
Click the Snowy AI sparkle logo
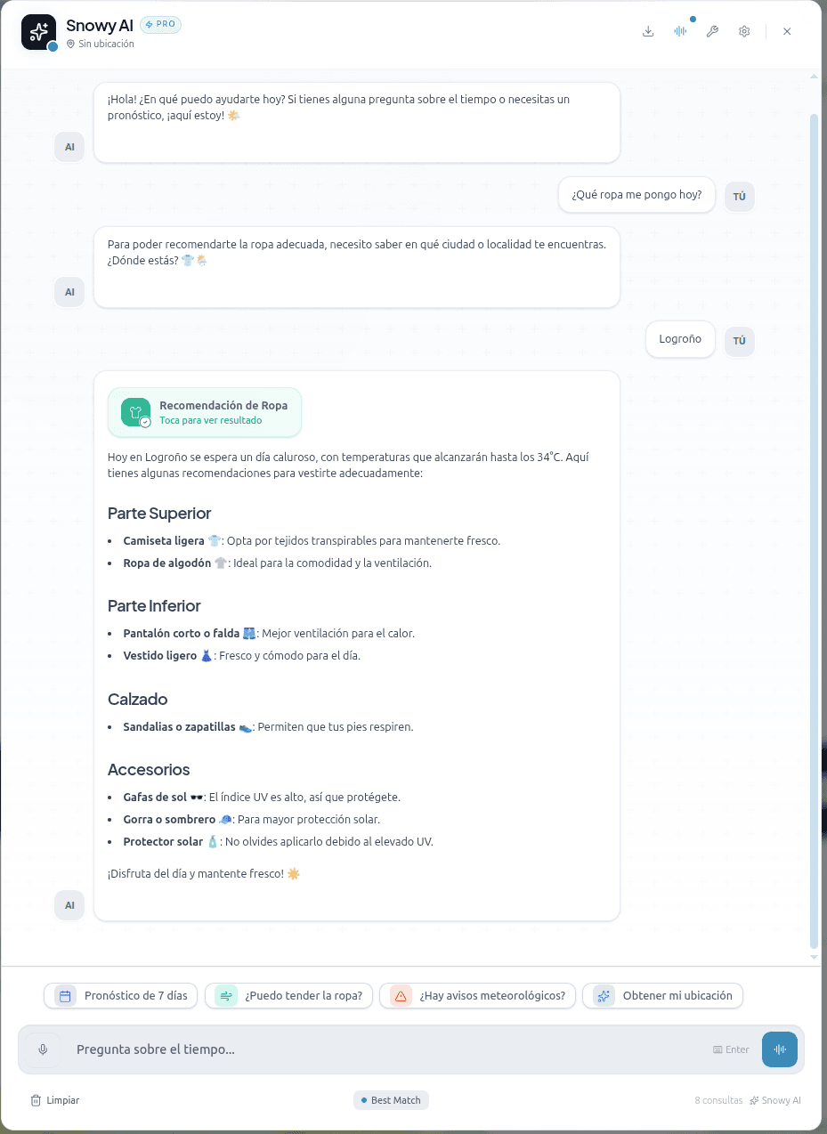coord(38,32)
